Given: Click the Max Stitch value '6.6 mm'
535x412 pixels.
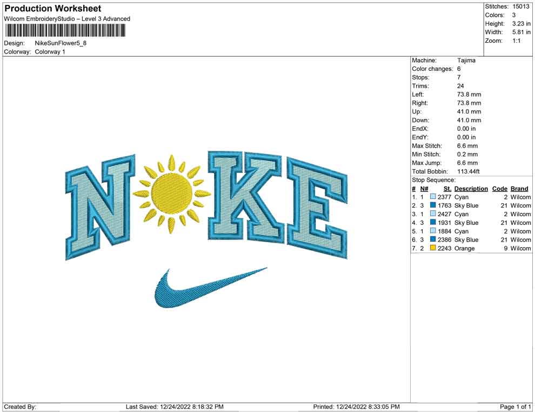Looking at the screenshot, I should [x=467, y=145].
